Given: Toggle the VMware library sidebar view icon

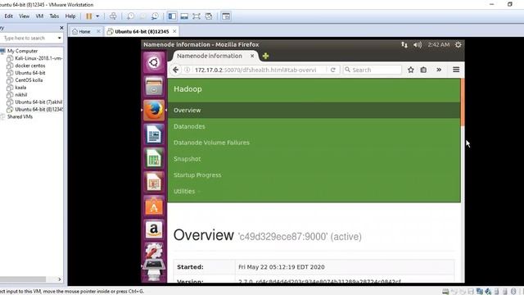Looking at the screenshot, I should [172, 16].
